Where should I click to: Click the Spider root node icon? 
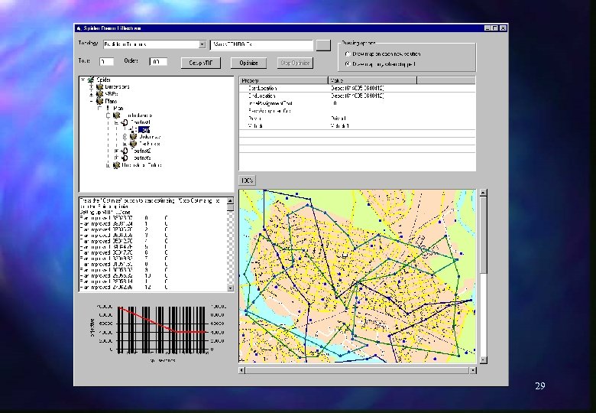pyautogui.click(x=91, y=80)
